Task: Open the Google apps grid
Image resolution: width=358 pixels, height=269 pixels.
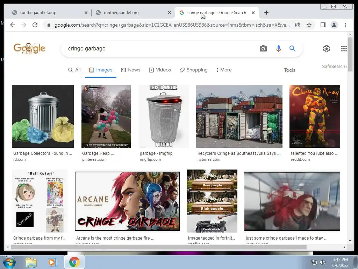Action: pos(344,49)
